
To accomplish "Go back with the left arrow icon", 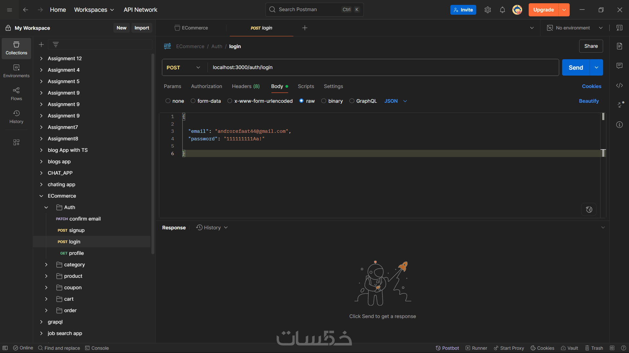I will pyautogui.click(x=26, y=10).
